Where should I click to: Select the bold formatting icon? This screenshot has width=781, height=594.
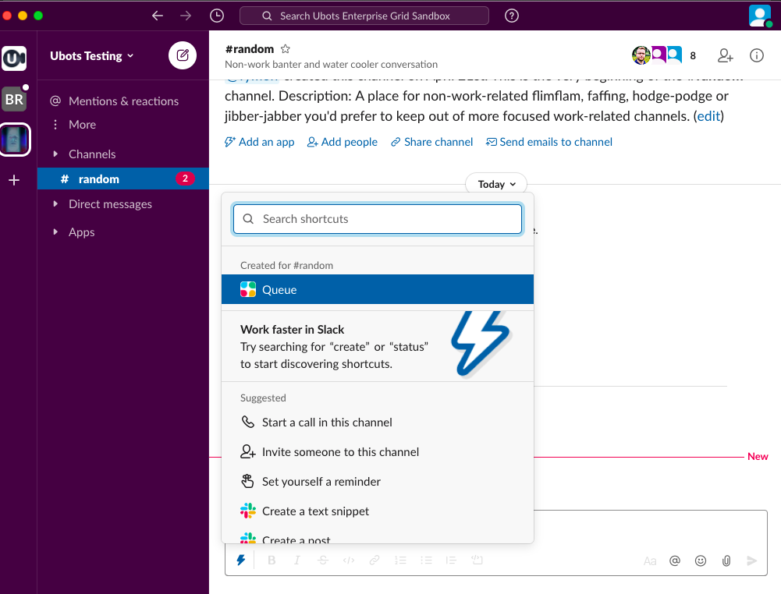coord(272,560)
